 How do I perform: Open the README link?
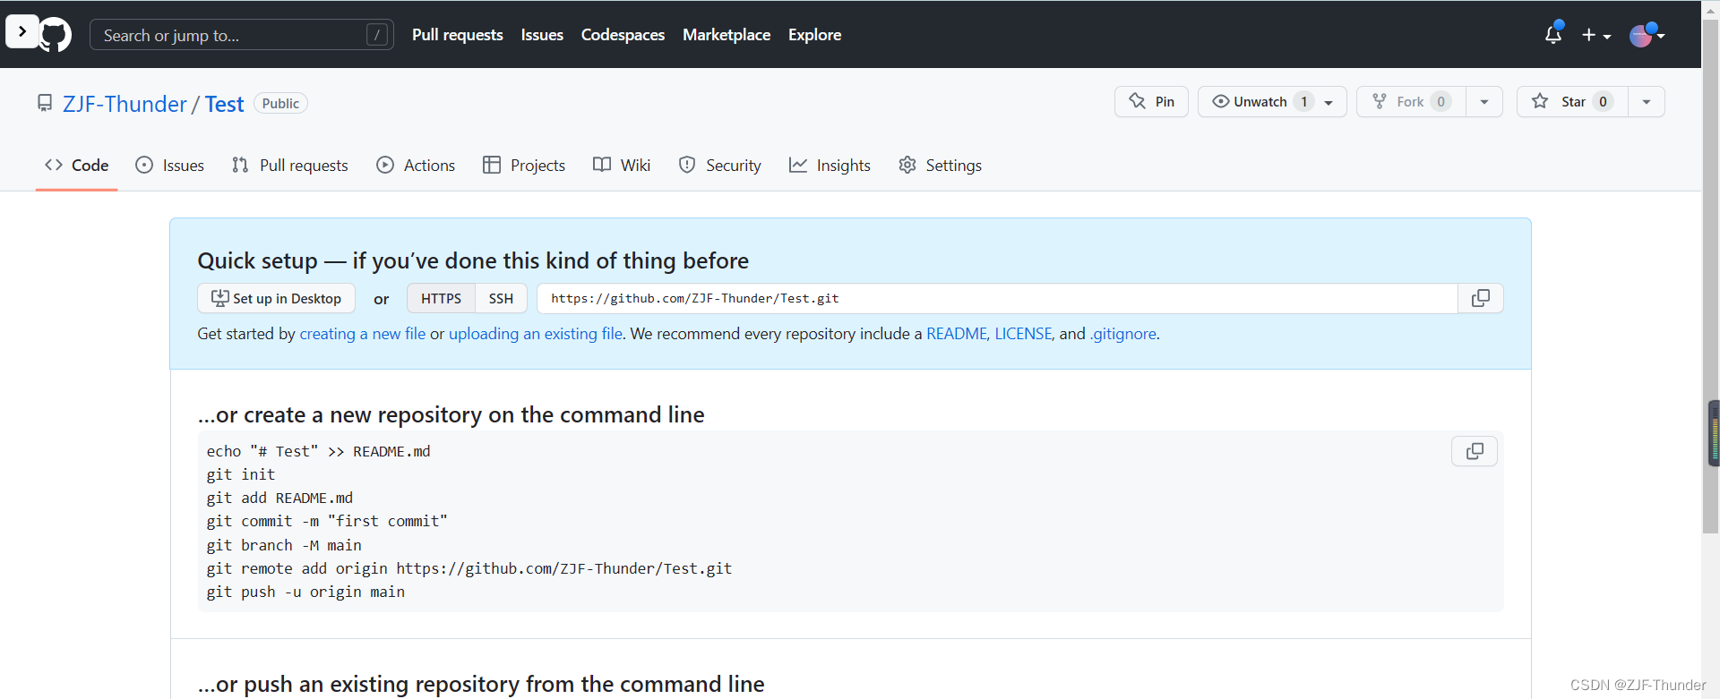click(x=957, y=334)
